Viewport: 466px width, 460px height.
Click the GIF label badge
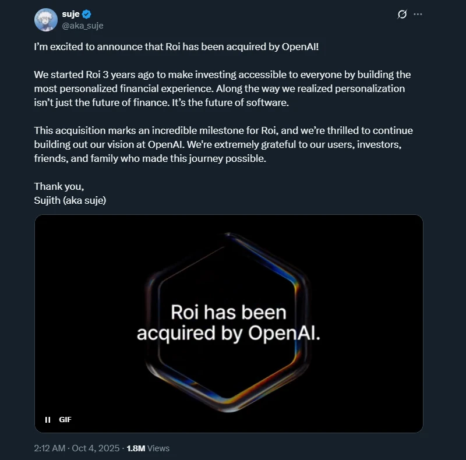coord(65,418)
